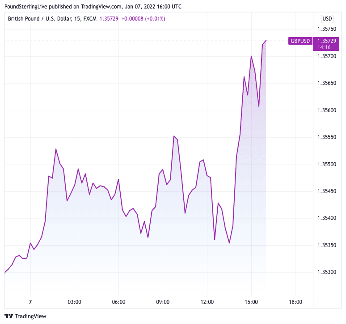Click the +0.00008 (+0.01%) change value
This screenshot has height=324, width=346.
[143, 19]
